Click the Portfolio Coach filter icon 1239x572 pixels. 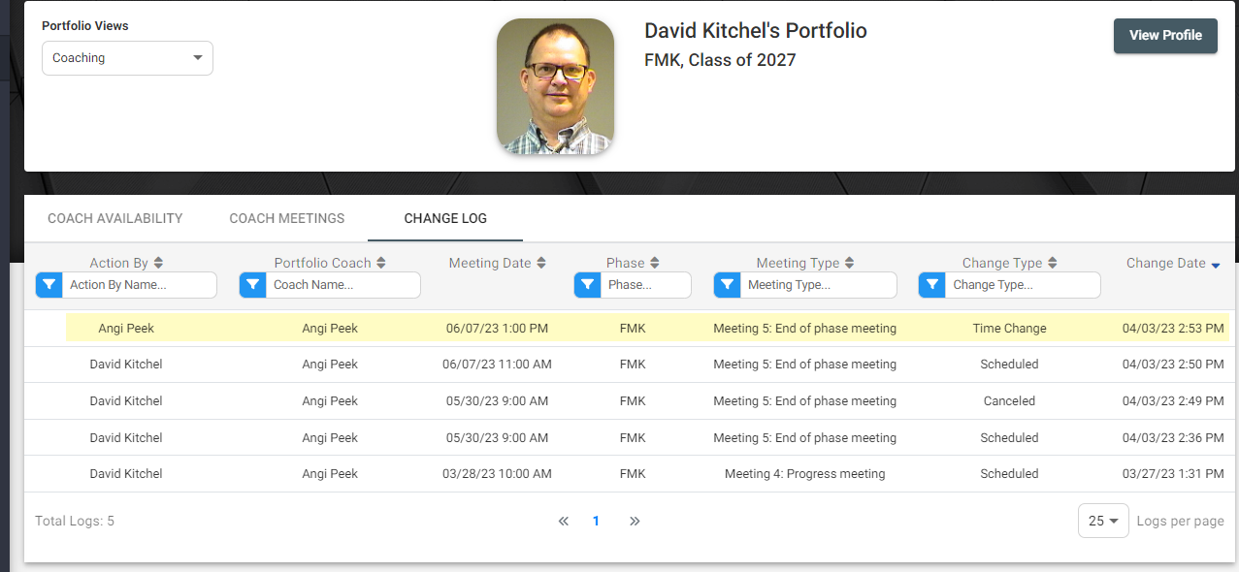tap(252, 285)
